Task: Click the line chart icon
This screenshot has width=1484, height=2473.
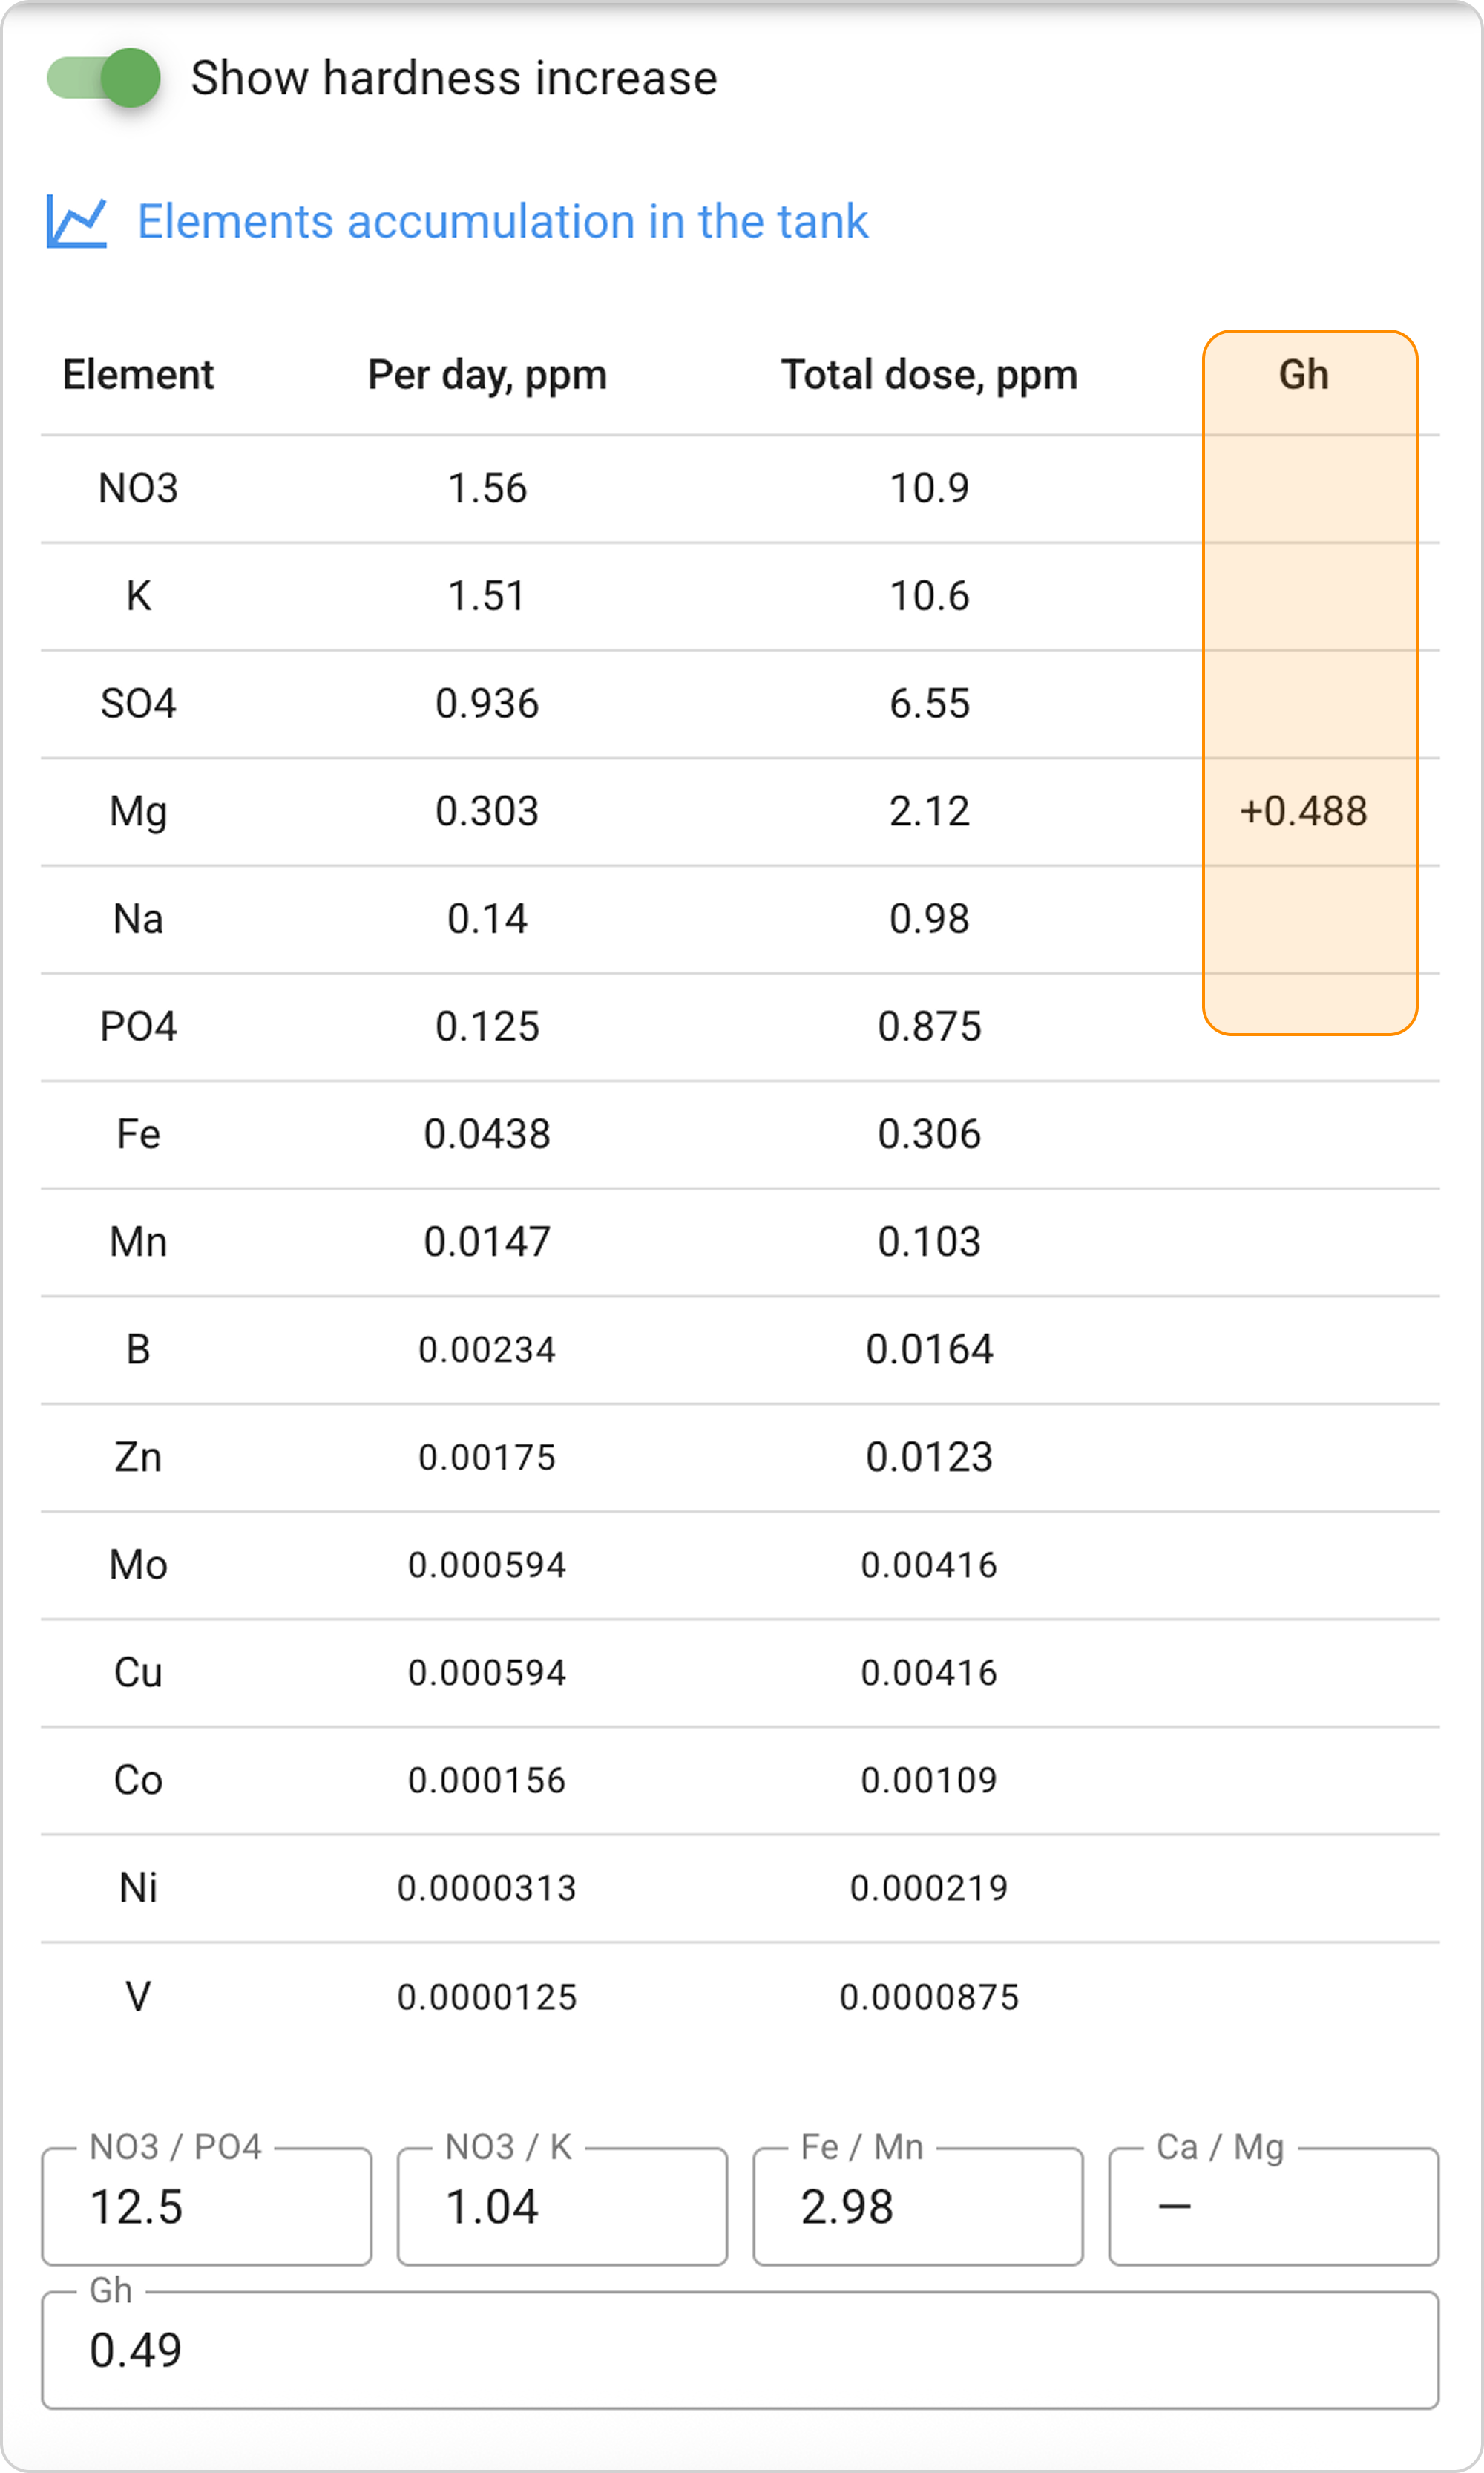Action: [76, 221]
